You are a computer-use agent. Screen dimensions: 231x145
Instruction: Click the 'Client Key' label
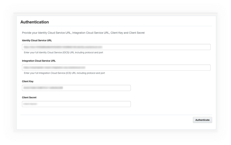coord(28,81)
